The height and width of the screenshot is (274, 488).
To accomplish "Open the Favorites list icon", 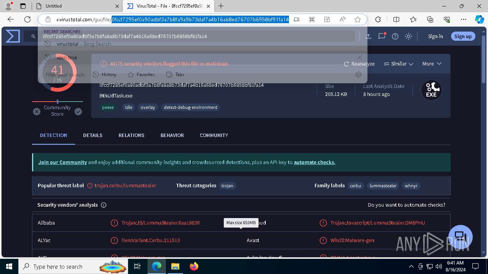I will pyautogui.click(x=413, y=19).
